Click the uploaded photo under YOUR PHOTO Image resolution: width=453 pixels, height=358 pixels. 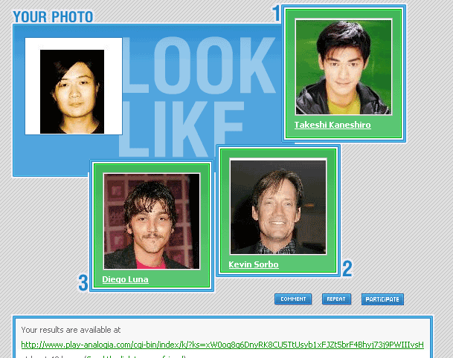(x=72, y=92)
